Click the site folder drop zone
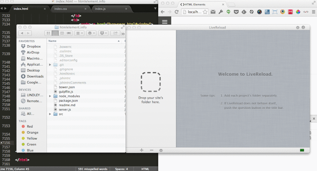Viewport: 317px width, 171px height. (x=151, y=82)
